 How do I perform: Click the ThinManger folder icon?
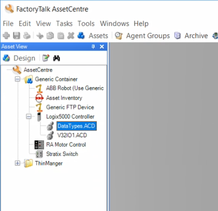(x=28, y=163)
